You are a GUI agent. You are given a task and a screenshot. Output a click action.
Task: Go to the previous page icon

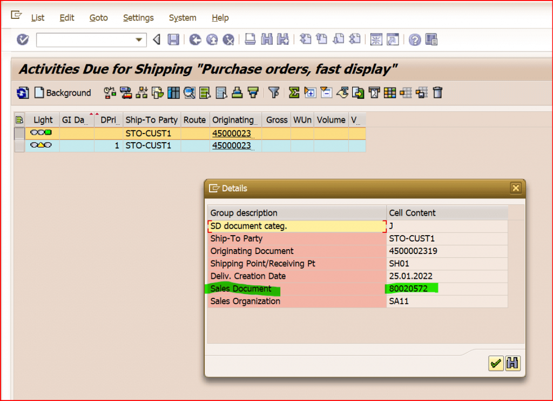[322, 39]
